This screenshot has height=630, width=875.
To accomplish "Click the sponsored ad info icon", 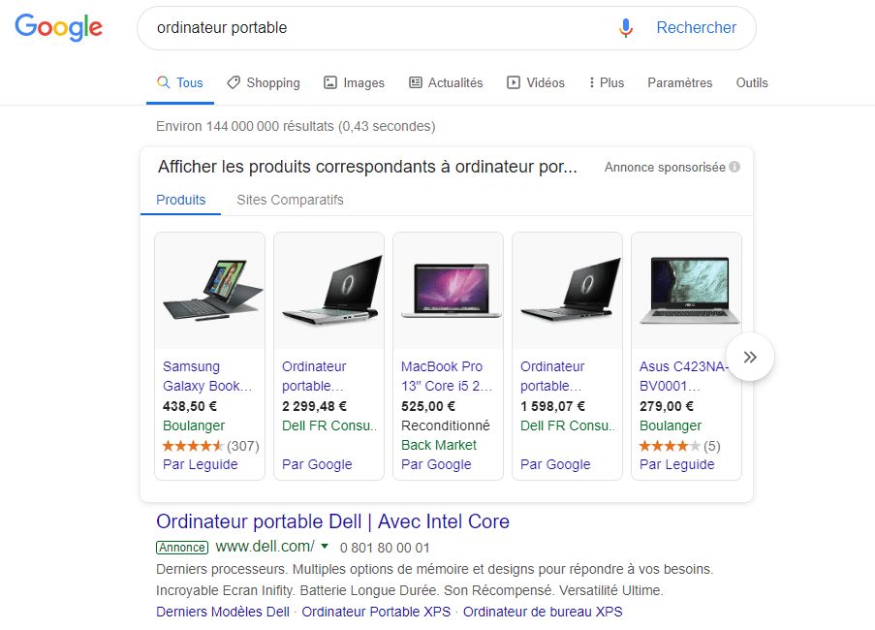I will pyautogui.click(x=734, y=167).
